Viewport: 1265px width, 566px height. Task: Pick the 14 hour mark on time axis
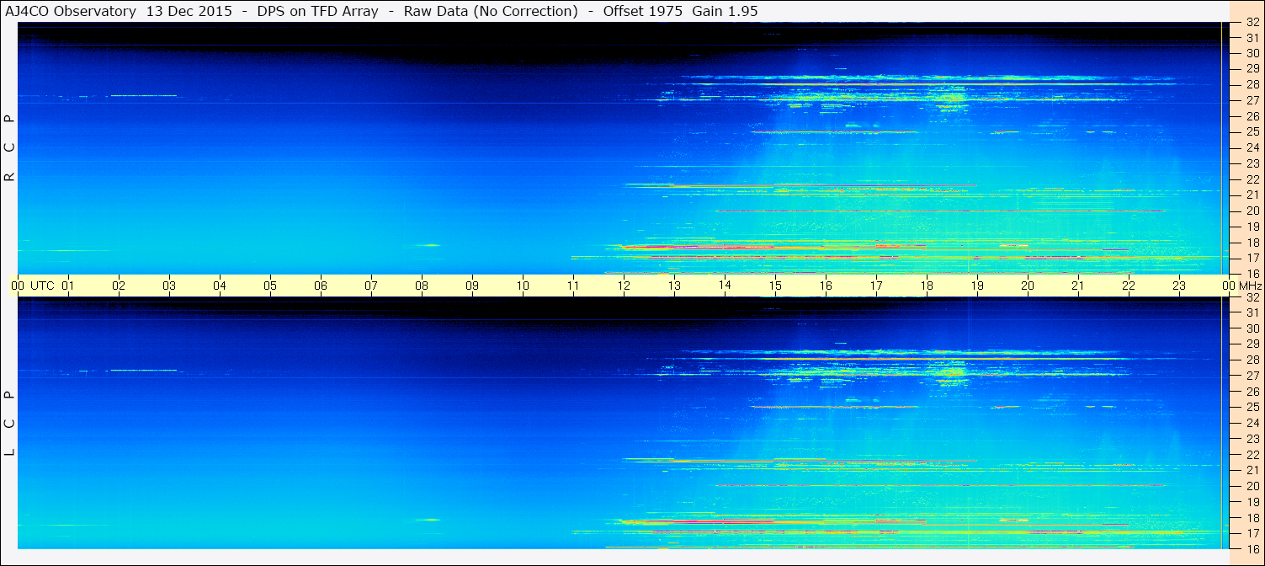pos(725,286)
